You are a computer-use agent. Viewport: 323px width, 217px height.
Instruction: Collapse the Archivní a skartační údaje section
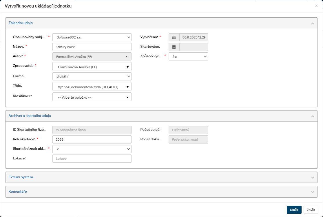312,116
